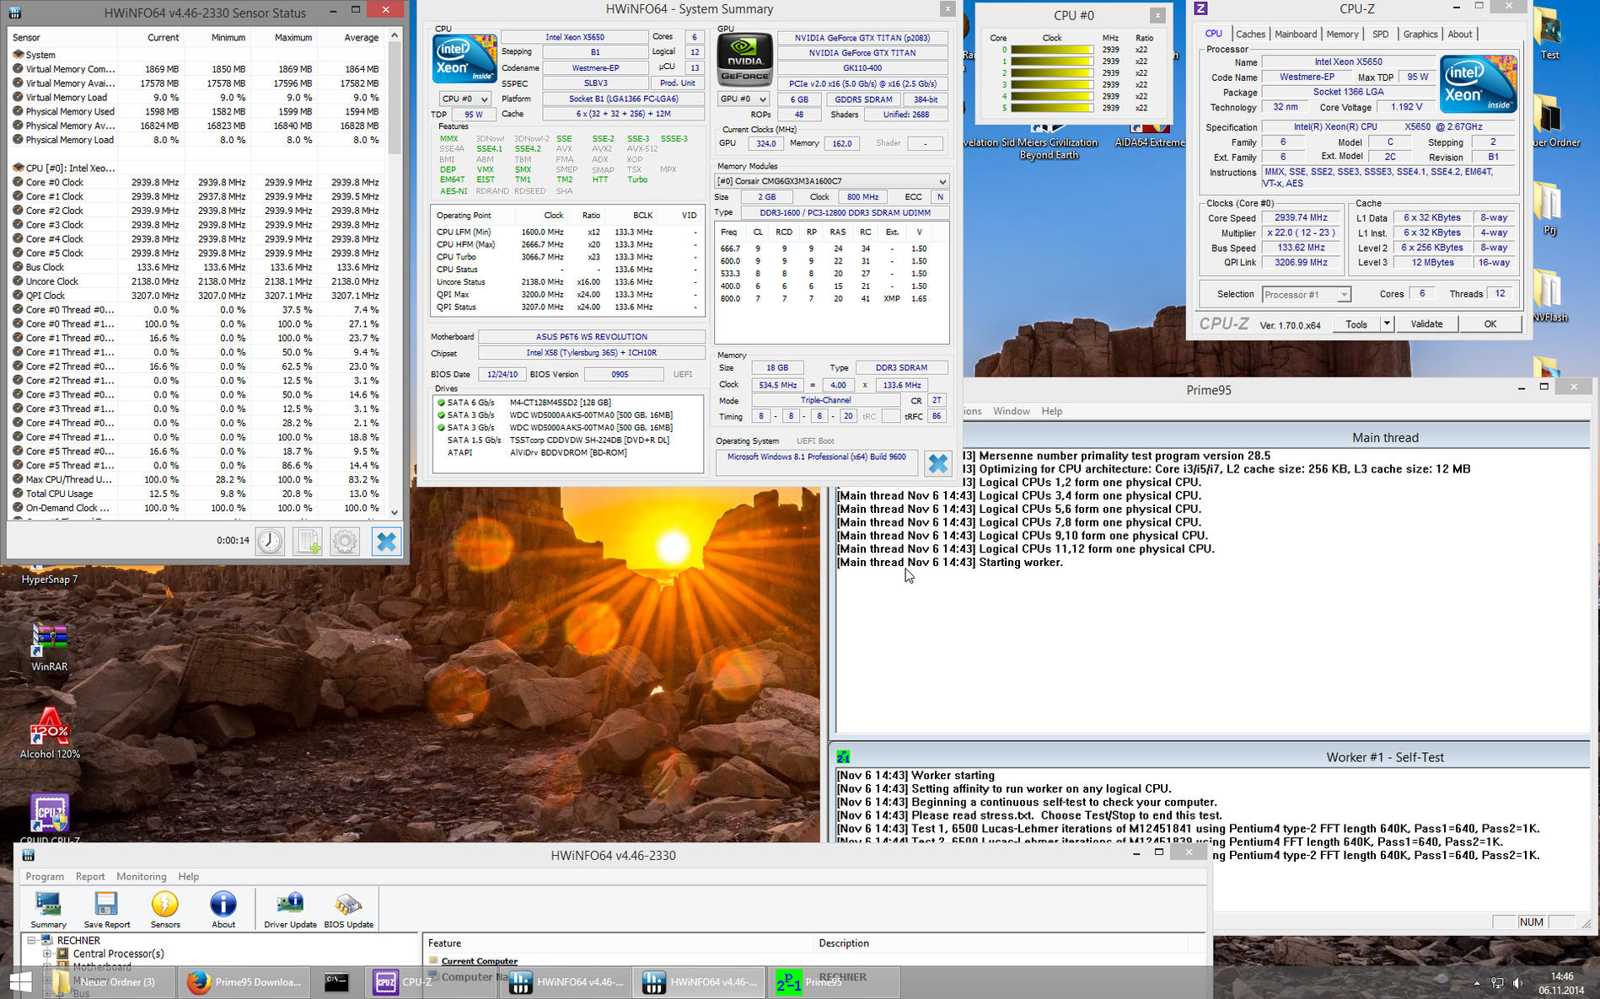Select the NVFlash folder on the desktop
1600x999 pixels.
(1549, 296)
